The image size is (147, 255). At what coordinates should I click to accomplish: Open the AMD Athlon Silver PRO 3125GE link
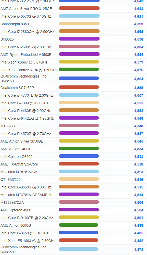(x=26, y=9)
